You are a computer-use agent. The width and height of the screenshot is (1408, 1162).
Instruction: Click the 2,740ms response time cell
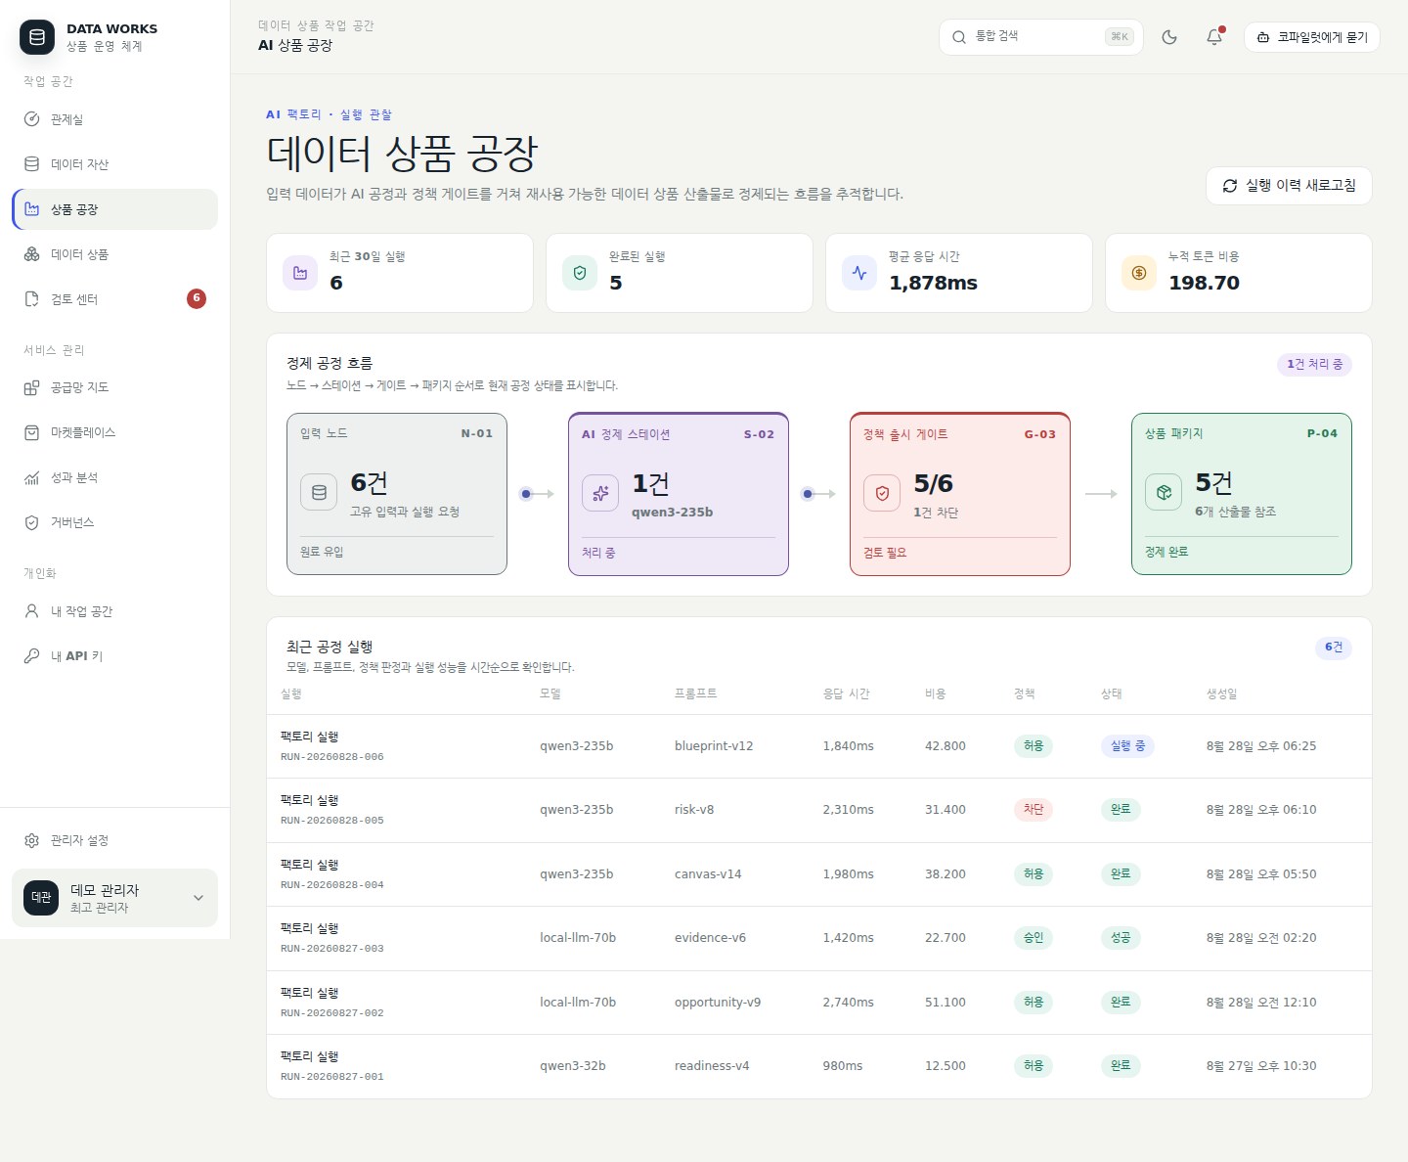(849, 1003)
